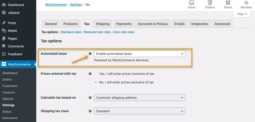This screenshot has width=255, height=122.
Task: Open the Reports submenu item
Action: [8, 99]
